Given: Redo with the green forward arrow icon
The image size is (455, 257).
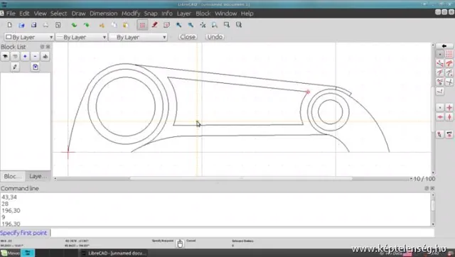Looking at the screenshot, I should tap(87, 25).
